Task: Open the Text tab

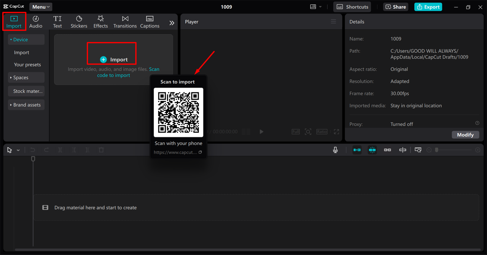Action: coord(57,22)
